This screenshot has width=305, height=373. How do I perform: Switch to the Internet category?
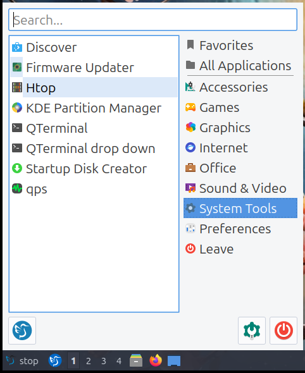(x=240, y=148)
